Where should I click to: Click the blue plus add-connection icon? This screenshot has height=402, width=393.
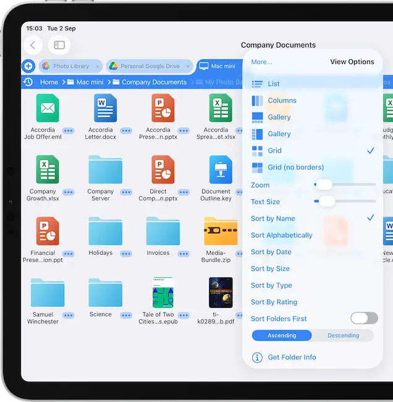coord(28,66)
